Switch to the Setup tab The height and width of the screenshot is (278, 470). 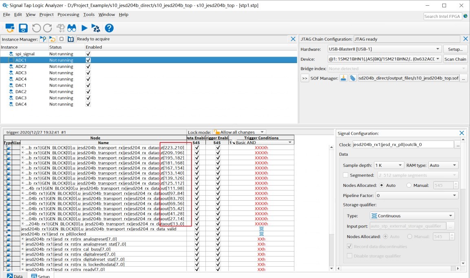pyautogui.click(x=40, y=276)
